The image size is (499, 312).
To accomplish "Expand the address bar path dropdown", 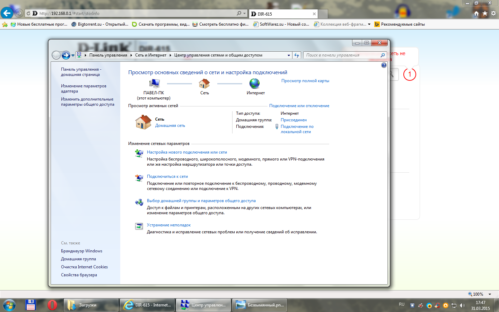I will pos(289,55).
